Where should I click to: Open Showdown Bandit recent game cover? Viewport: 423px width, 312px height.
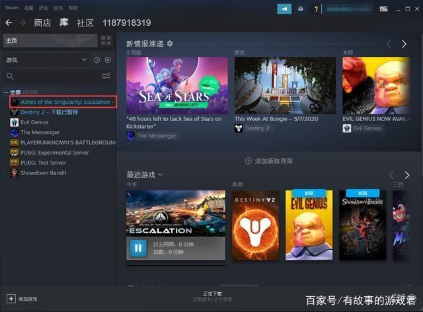[x=362, y=225]
